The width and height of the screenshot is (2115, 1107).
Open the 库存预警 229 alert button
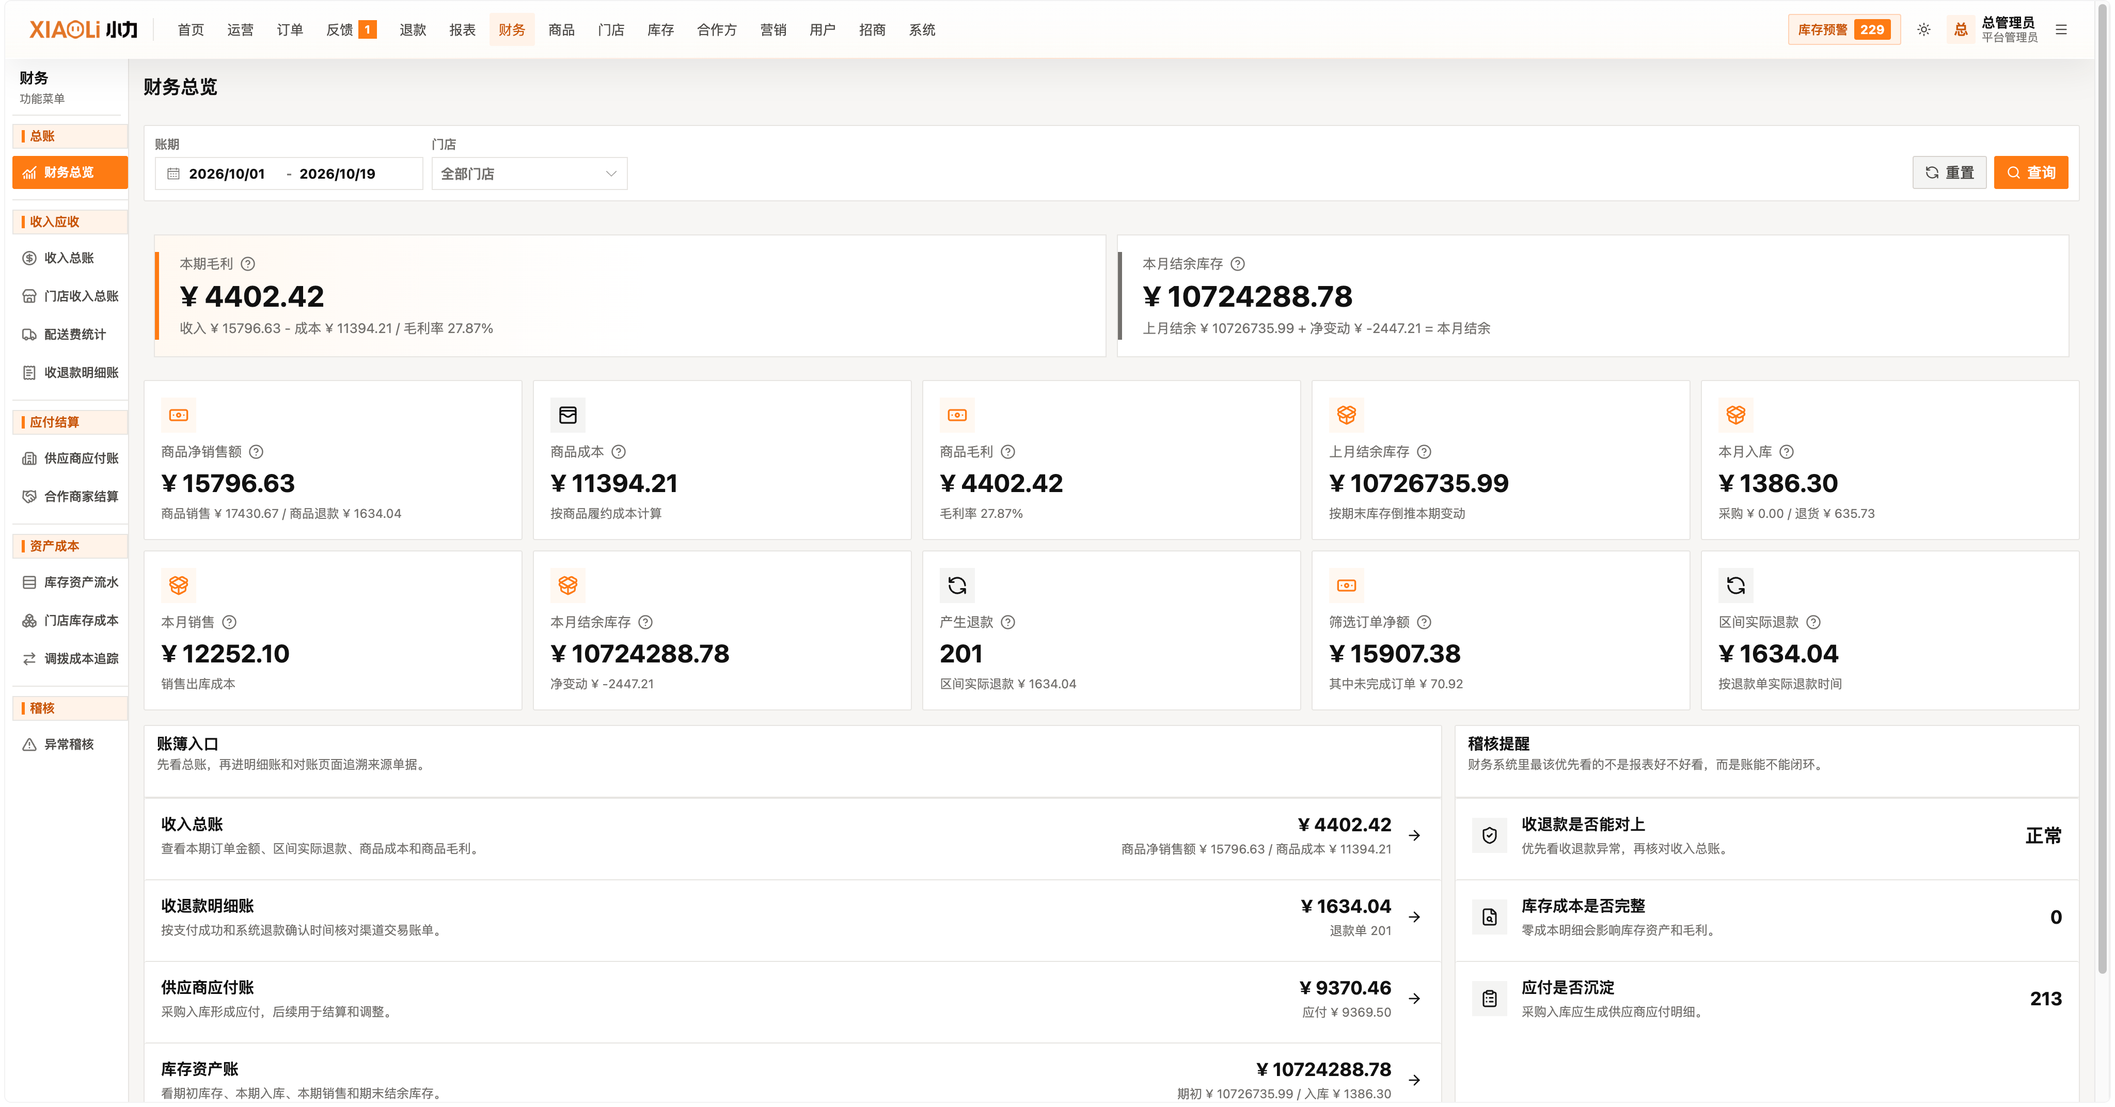pos(1844,29)
